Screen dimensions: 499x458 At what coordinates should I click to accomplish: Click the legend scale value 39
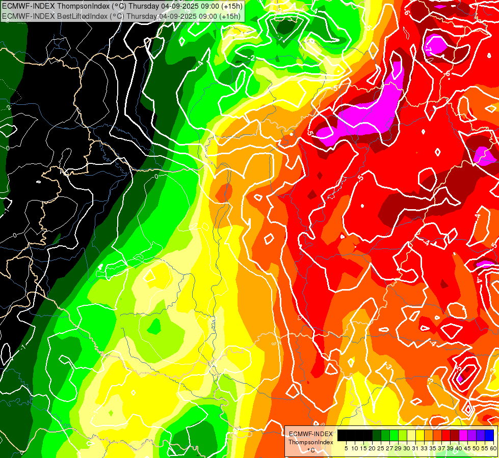pos(450,448)
